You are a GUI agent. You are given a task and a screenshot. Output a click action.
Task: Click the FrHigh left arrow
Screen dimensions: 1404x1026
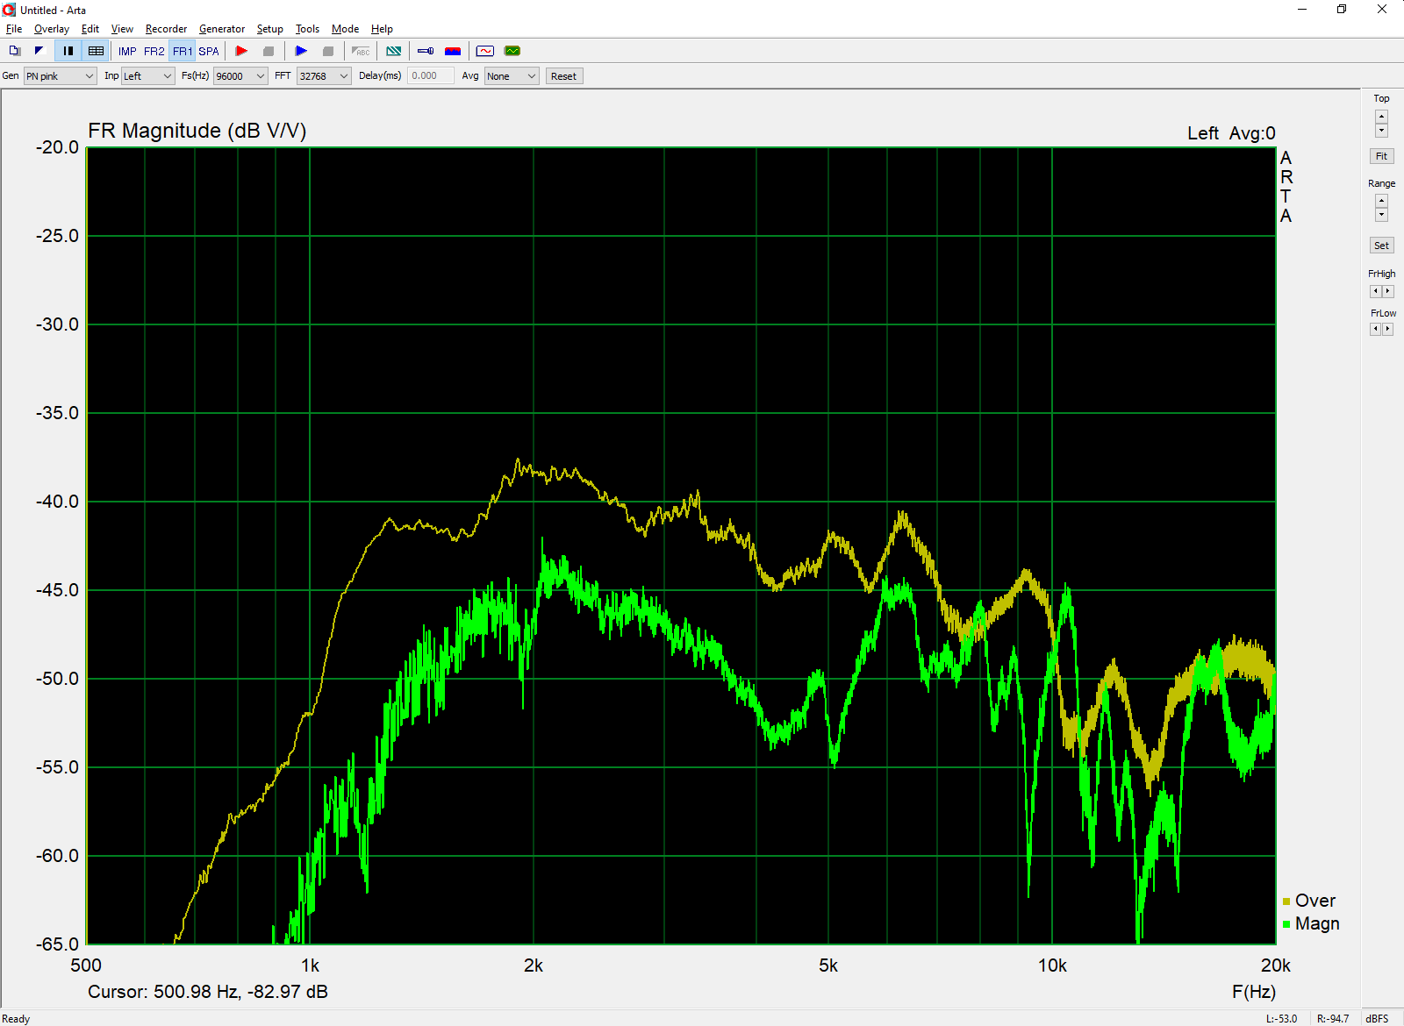point(1375,291)
